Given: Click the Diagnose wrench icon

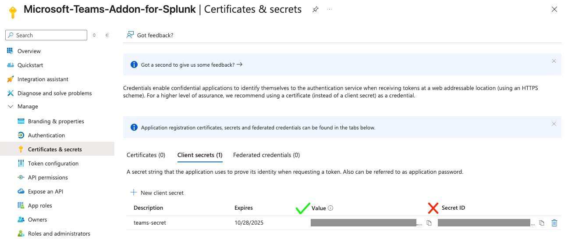Looking at the screenshot, I should tap(11, 93).
